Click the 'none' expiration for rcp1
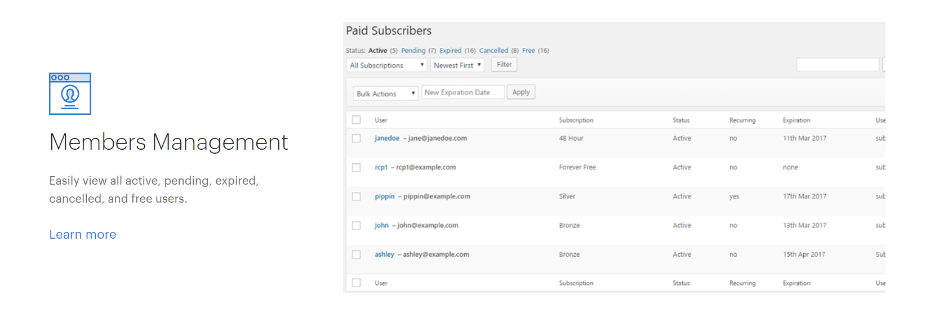 click(790, 168)
